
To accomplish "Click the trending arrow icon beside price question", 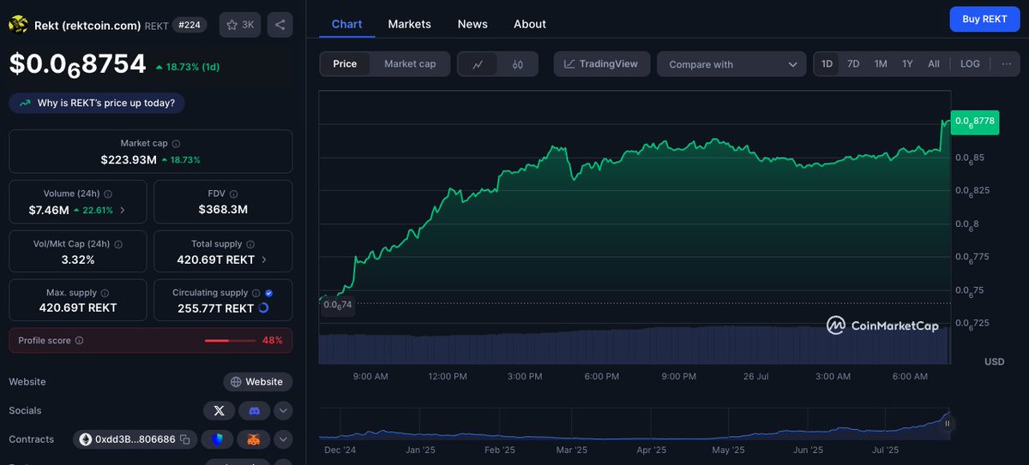I will pyautogui.click(x=24, y=103).
